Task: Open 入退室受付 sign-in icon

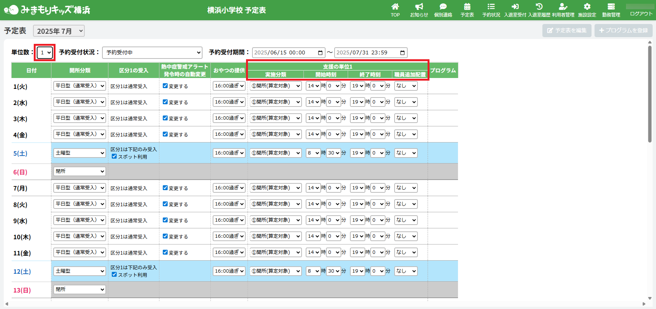Action: [x=515, y=7]
